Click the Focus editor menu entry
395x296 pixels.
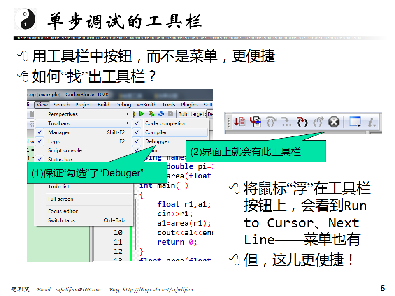pyautogui.click(x=63, y=211)
